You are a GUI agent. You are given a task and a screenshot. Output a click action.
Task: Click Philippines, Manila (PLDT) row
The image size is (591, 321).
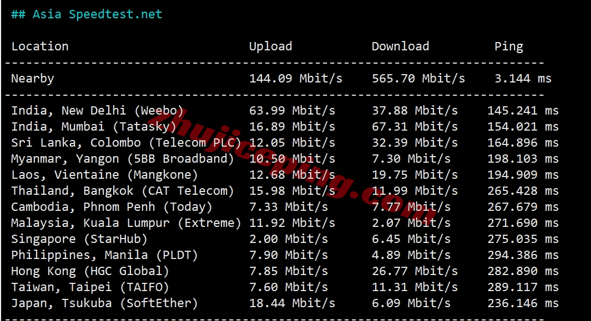(285, 255)
